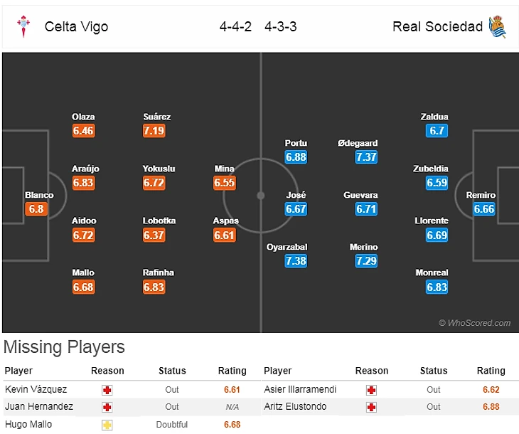Click the right Status column header
Image resolution: width=519 pixels, height=434 pixels.
(x=434, y=371)
